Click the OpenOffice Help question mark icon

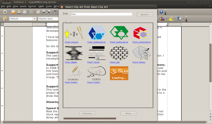[x=161, y=12]
